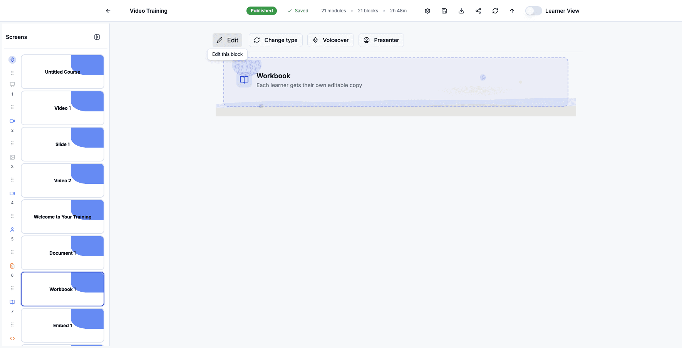
Task: Select the Welcome to Your Training screen thumbnail
Action: click(x=62, y=217)
